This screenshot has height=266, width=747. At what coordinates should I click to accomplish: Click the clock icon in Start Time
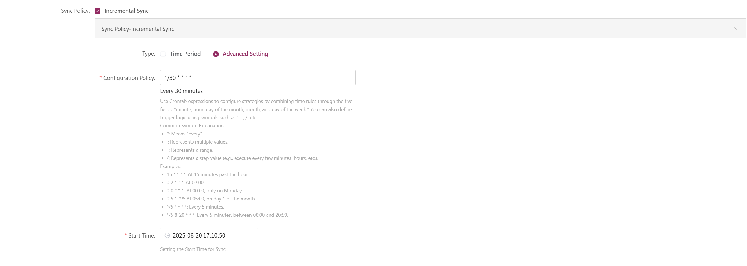coord(167,235)
